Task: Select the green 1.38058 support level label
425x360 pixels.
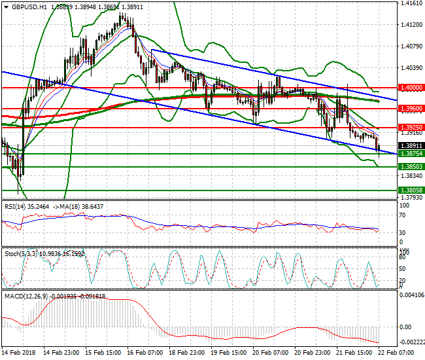Action: (411, 190)
